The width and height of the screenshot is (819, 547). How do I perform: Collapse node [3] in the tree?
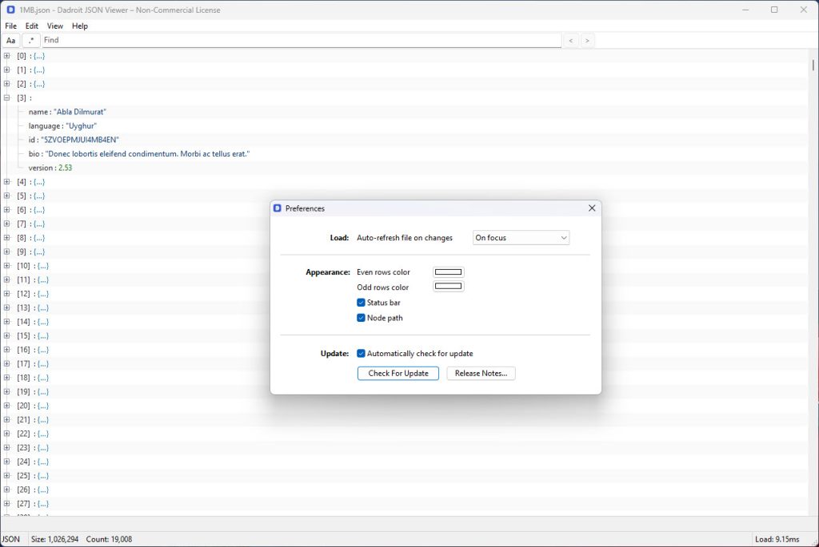(6, 97)
